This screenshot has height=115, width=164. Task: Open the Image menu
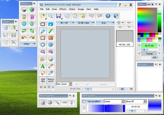pyautogui.click(x=81, y=9)
